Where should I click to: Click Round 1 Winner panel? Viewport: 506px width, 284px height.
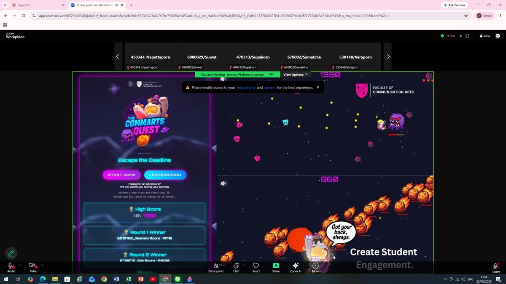[145, 235]
